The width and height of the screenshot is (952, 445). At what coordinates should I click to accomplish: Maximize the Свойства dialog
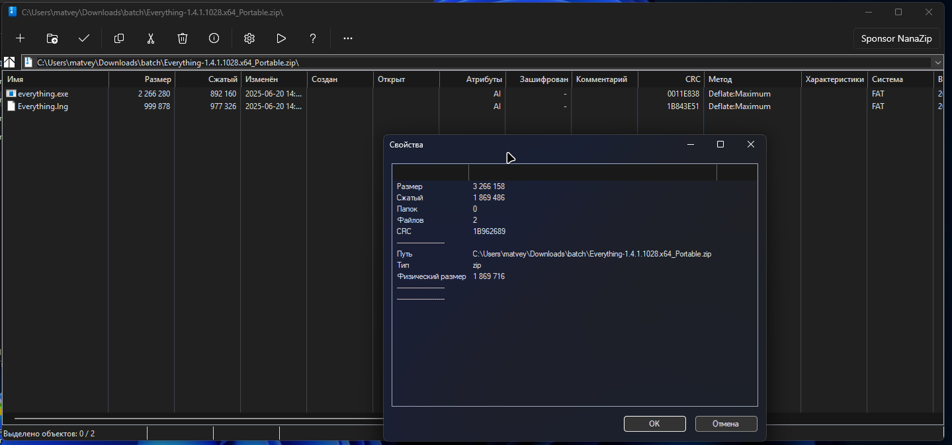click(720, 144)
